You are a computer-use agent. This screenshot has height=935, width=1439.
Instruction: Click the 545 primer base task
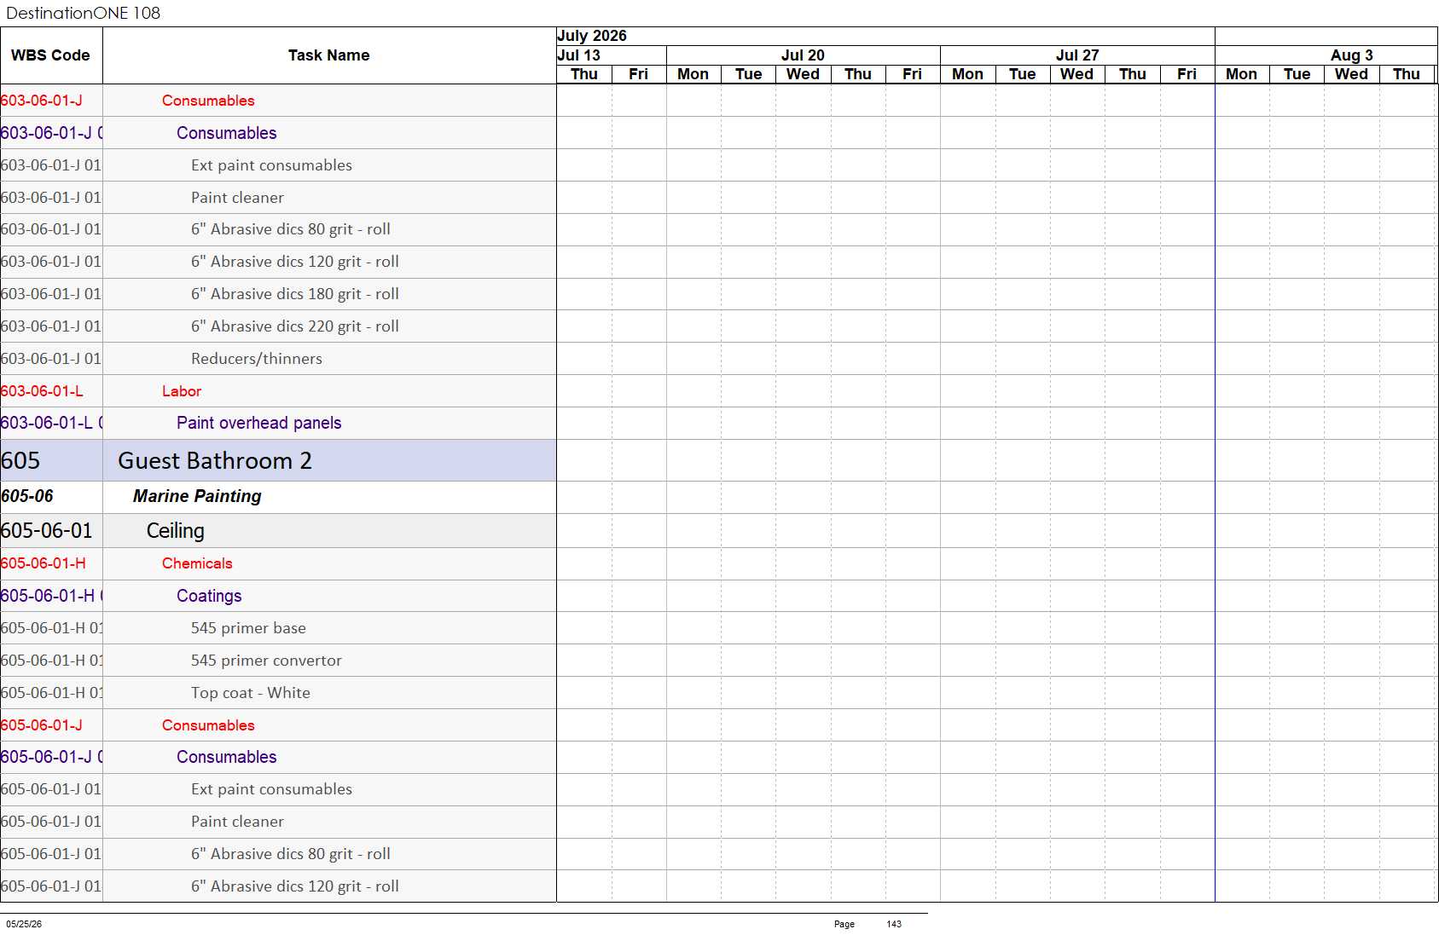click(248, 628)
